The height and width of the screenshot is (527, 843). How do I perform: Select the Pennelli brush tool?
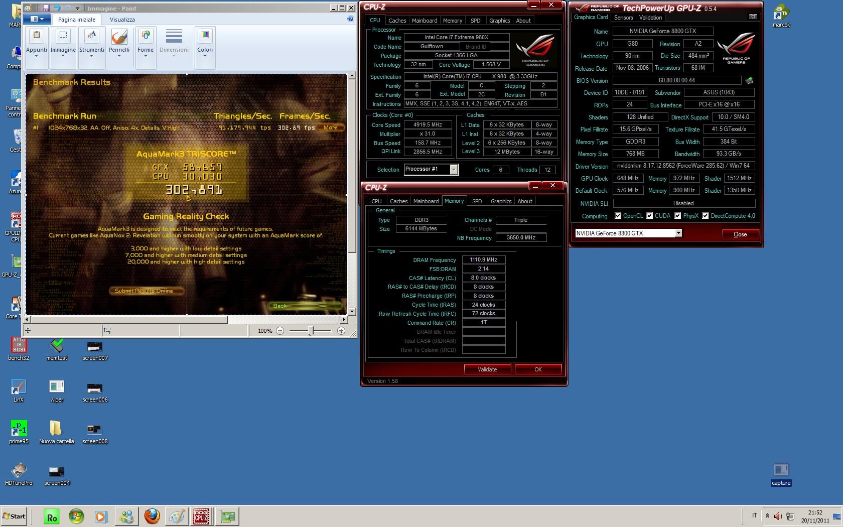pyautogui.click(x=119, y=48)
